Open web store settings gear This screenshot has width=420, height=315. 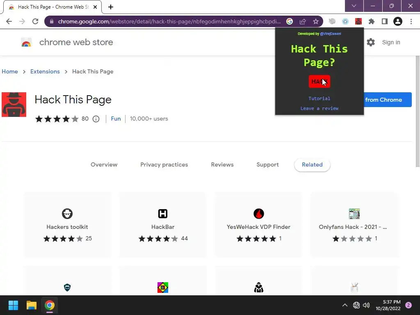371,42
